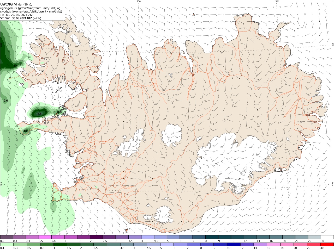Select the upper legend swatch between 4 and 4.5
334x250 pixels.
coord(148,237)
